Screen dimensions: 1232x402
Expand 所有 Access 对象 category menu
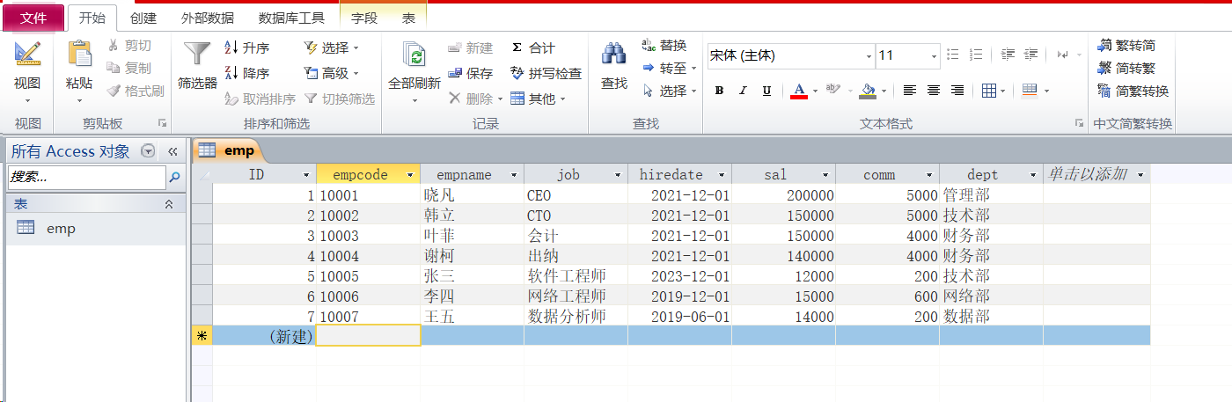click(148, 151)
